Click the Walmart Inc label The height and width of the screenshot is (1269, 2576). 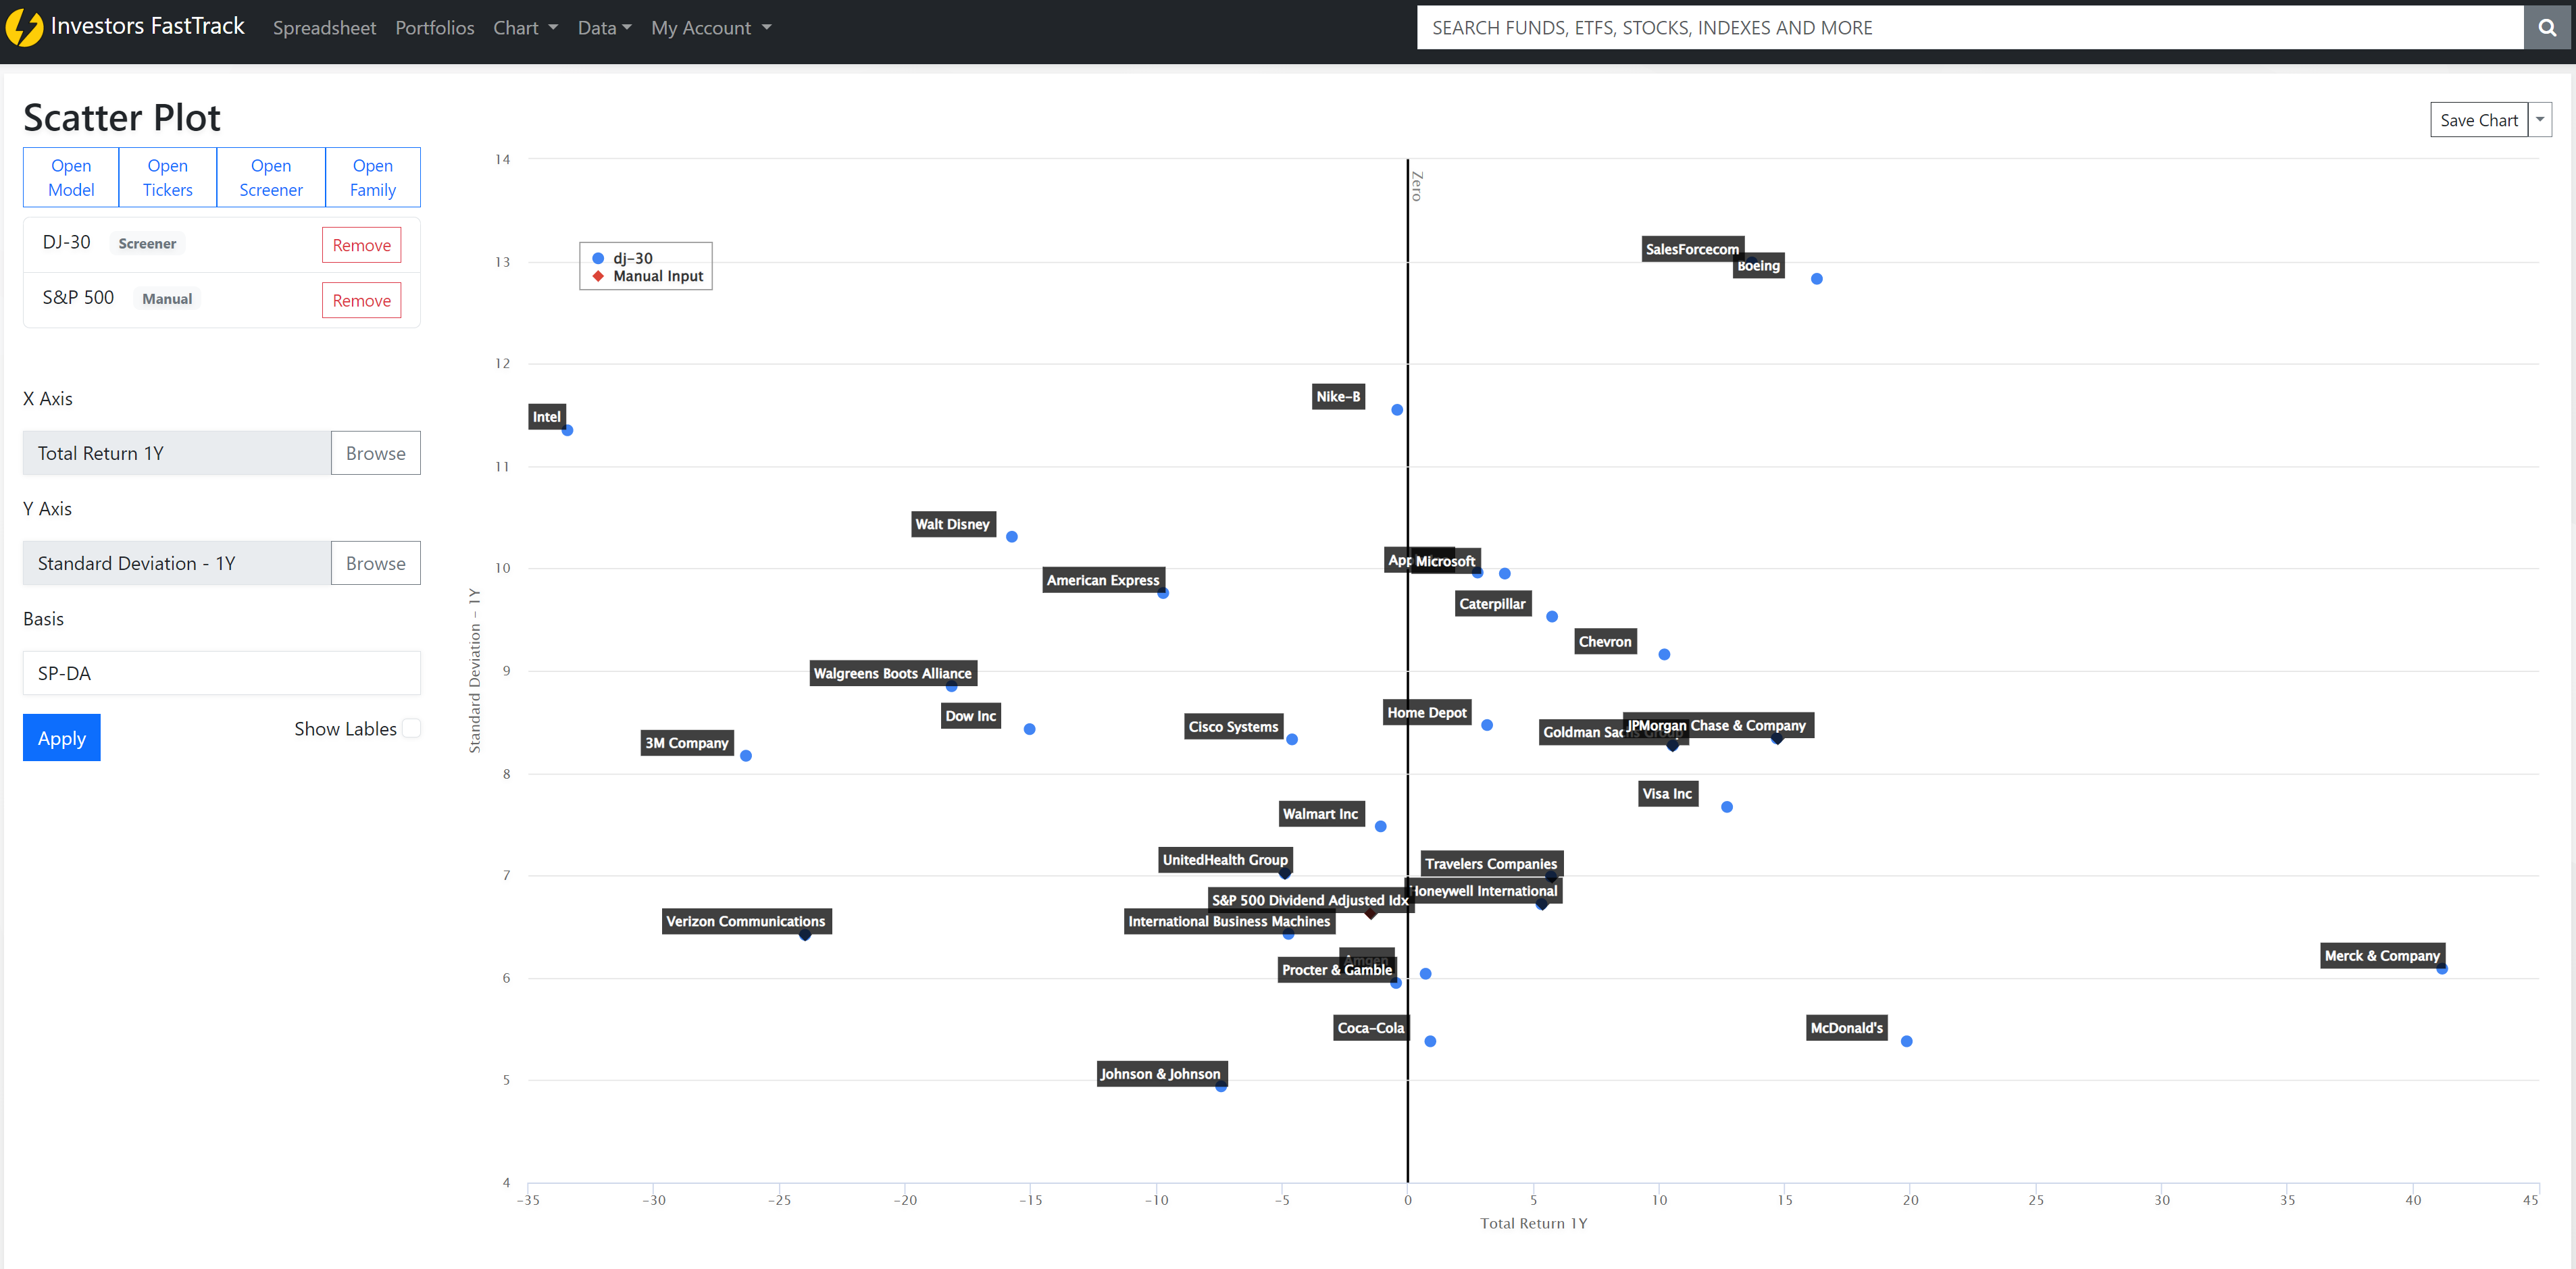pyautogui.click(x=1321, y=814)
